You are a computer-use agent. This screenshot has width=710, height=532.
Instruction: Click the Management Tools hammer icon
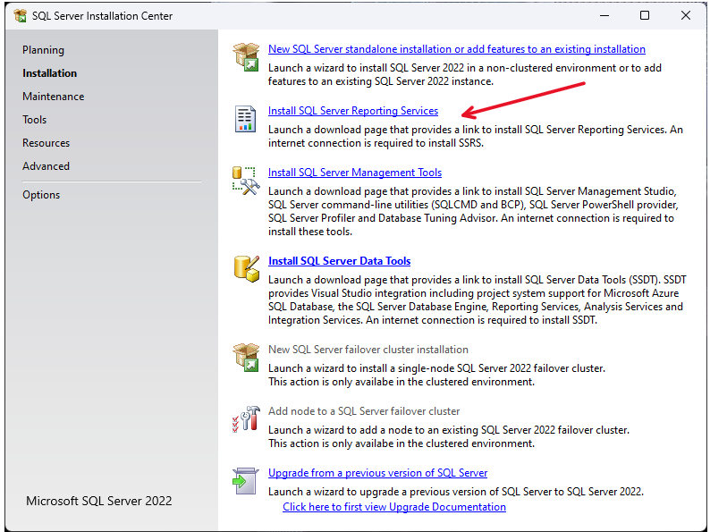[x=246, y=181]
